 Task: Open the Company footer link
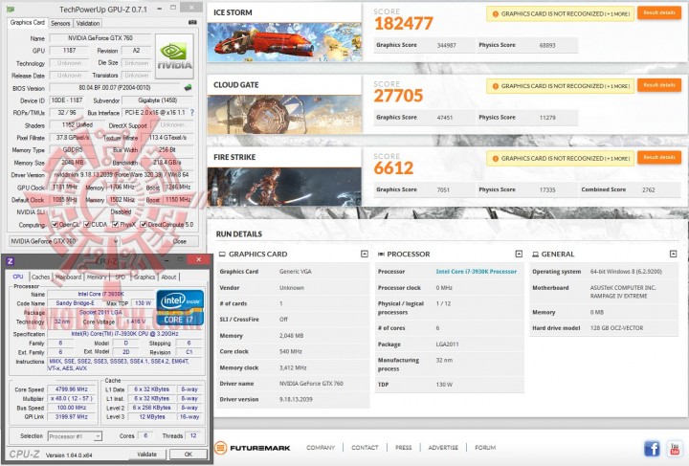click(x=321, y=448)
